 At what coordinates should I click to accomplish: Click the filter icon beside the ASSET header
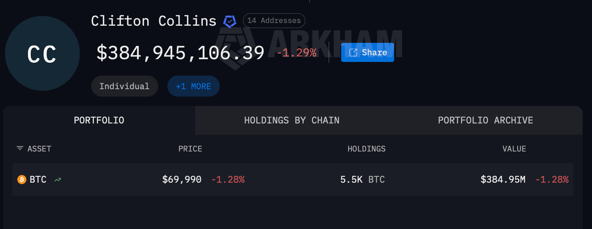(19, 148)
